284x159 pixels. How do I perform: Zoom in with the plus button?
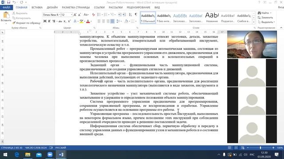273,148
